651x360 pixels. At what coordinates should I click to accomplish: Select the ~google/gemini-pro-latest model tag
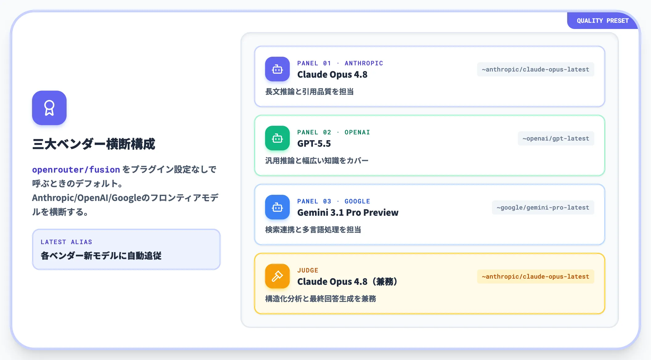click(x=543, y=207)
